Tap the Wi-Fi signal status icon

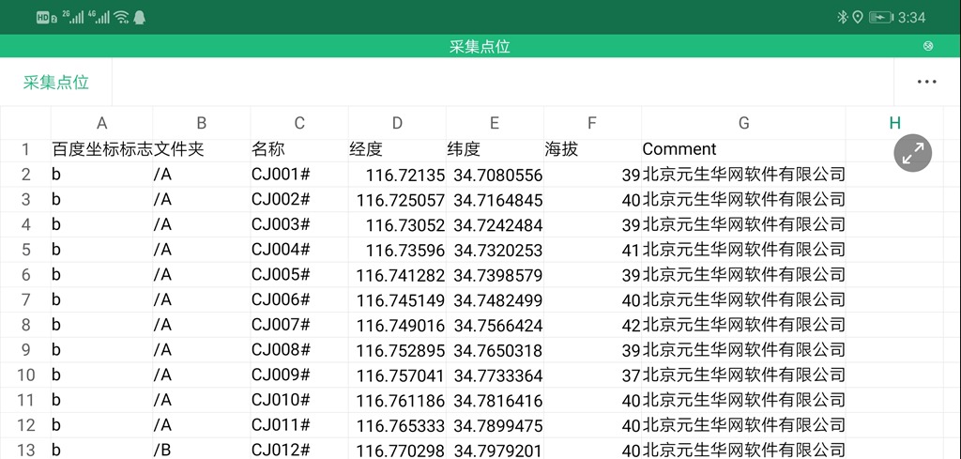click(121, 17)
